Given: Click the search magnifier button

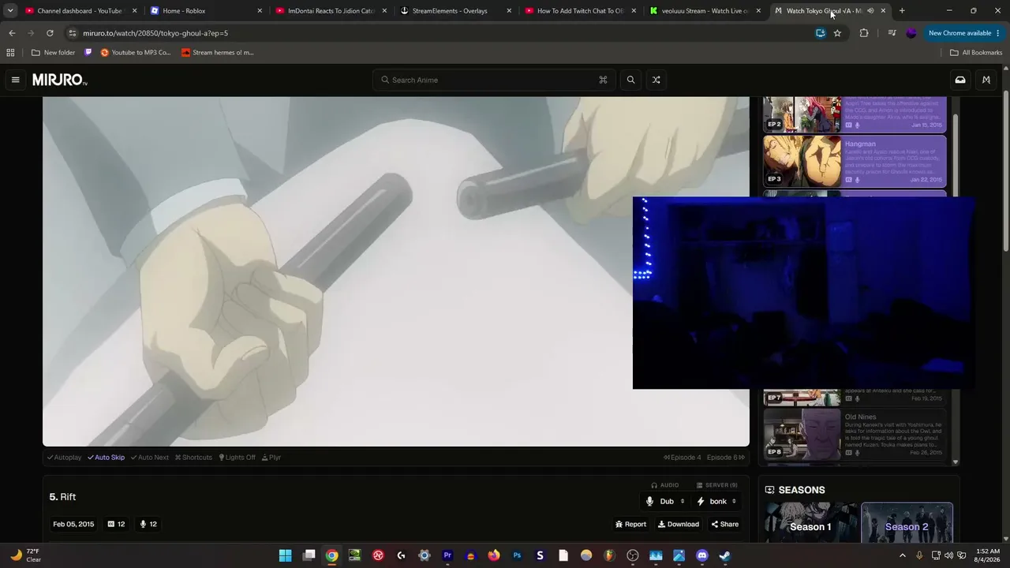Looking at the screenshot, I should point(630,80).
